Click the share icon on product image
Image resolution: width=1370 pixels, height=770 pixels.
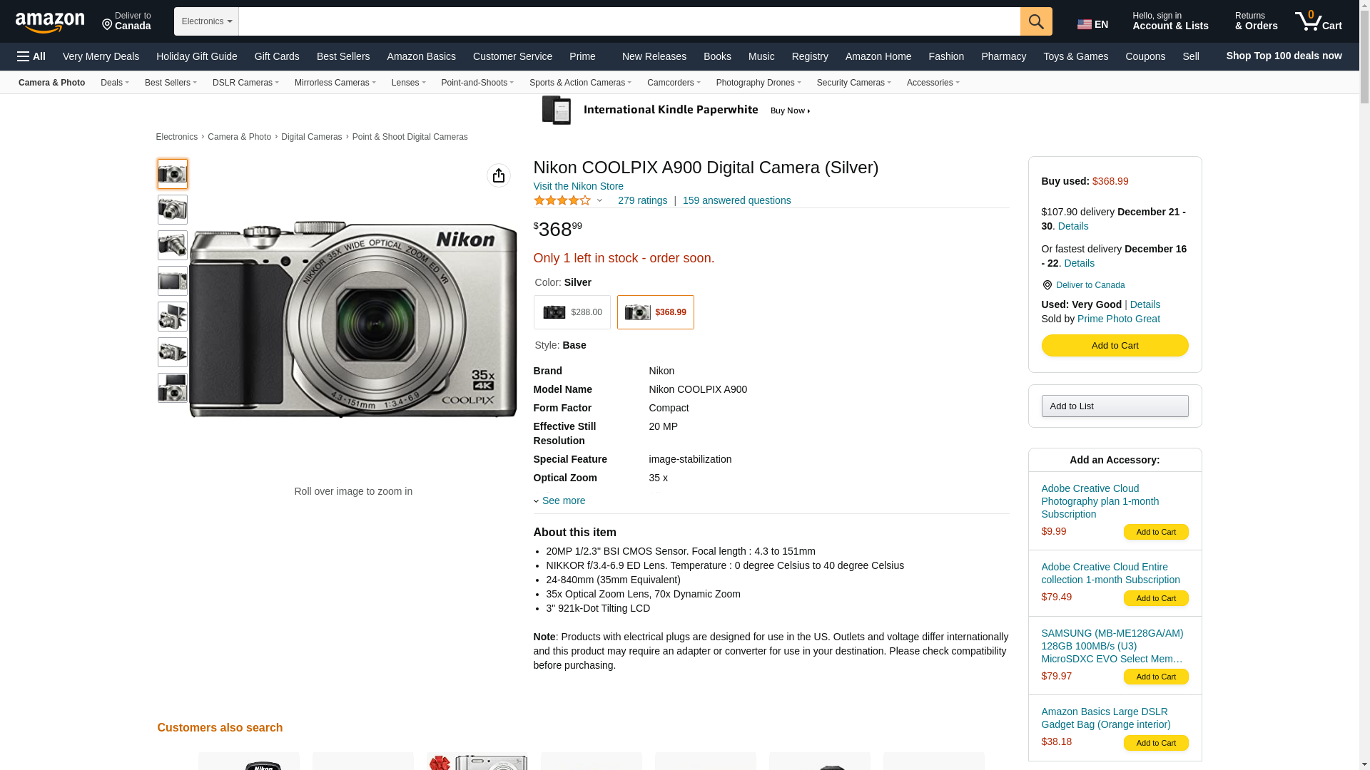[x=498, y=175]
